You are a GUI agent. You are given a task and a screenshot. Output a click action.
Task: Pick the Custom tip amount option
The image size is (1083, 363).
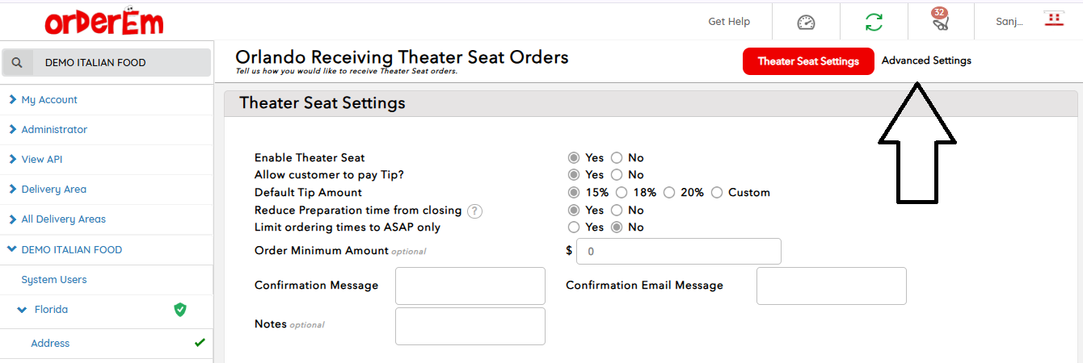[717, 193]
